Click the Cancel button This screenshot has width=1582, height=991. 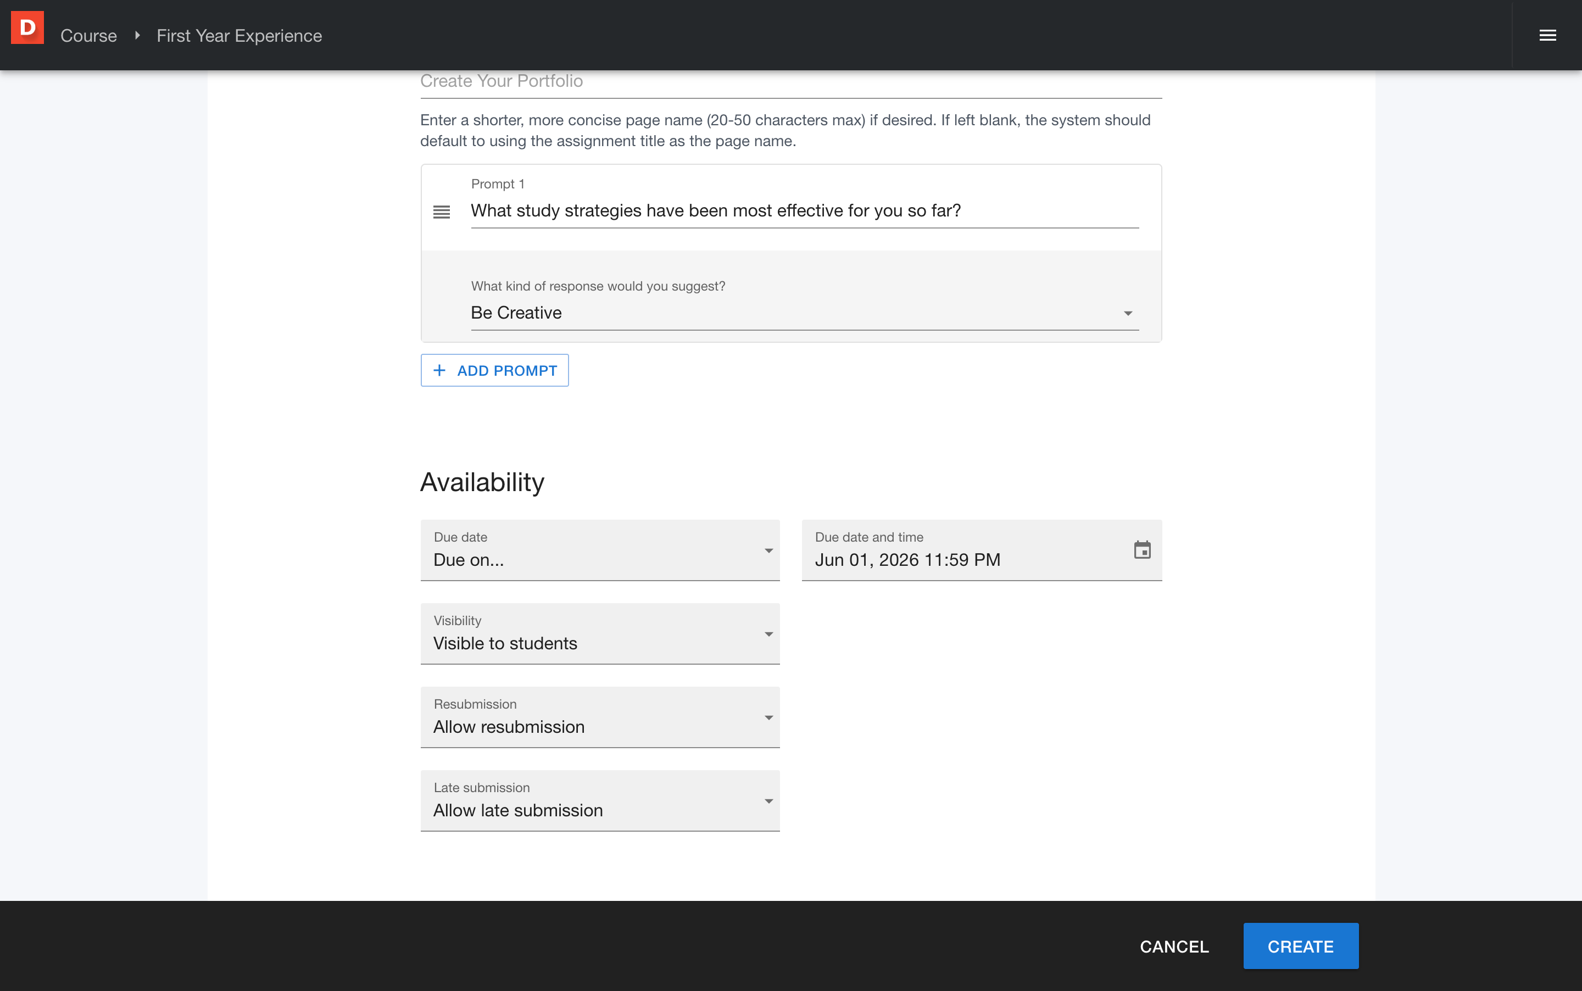click(1174, 947)
